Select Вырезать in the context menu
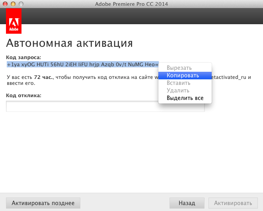 point(185,68)
